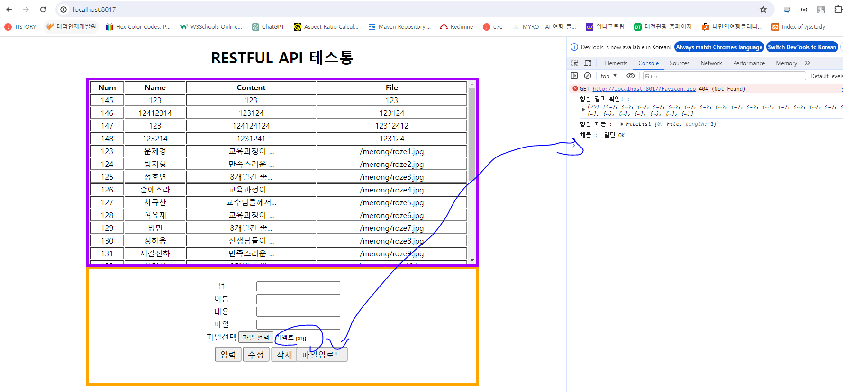Open the favicon.ico error link
843x392 pixels.
click(x=644, y=89)
